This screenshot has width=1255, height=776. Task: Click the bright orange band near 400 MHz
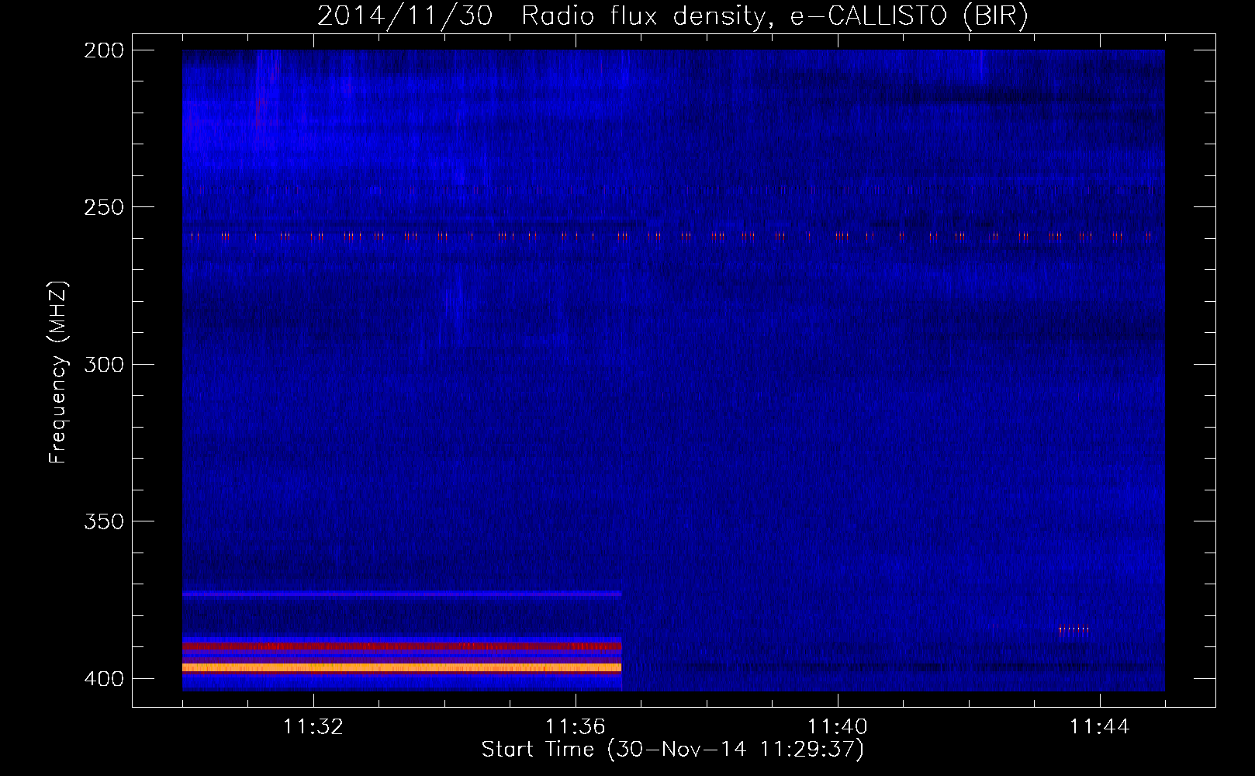point(402,667)
